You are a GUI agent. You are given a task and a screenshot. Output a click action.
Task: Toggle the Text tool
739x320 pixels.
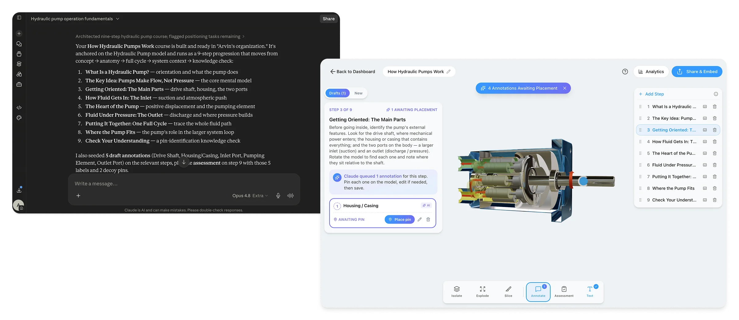(590, 292)
